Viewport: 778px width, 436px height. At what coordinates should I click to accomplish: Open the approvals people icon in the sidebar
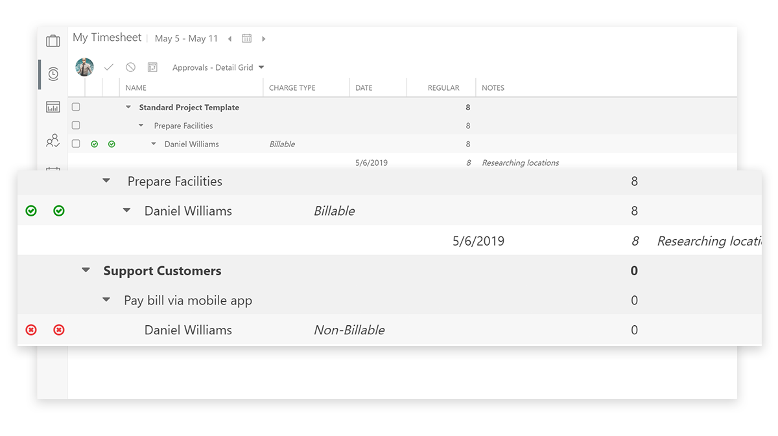[53, 141]
